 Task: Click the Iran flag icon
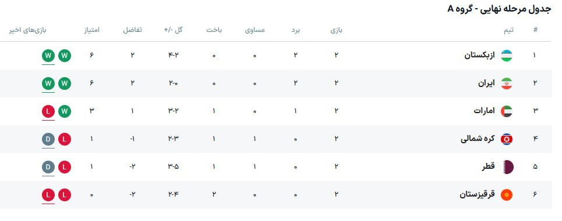tap(507, 84)
